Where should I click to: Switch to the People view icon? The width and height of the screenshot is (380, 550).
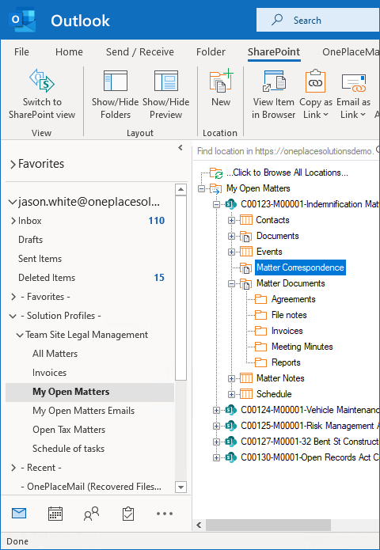tap(92, 514)
